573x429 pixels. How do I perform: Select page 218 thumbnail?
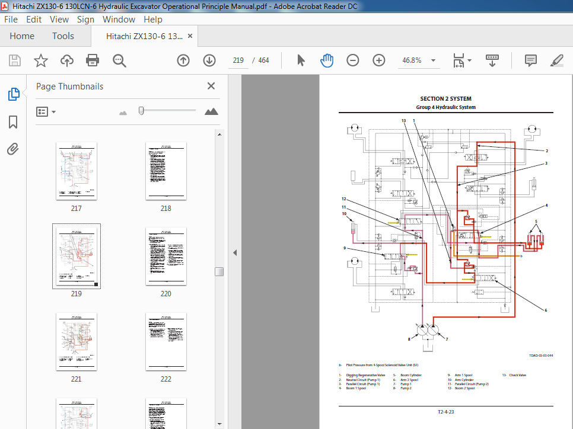pyautogui.click(x=166, y=171)
